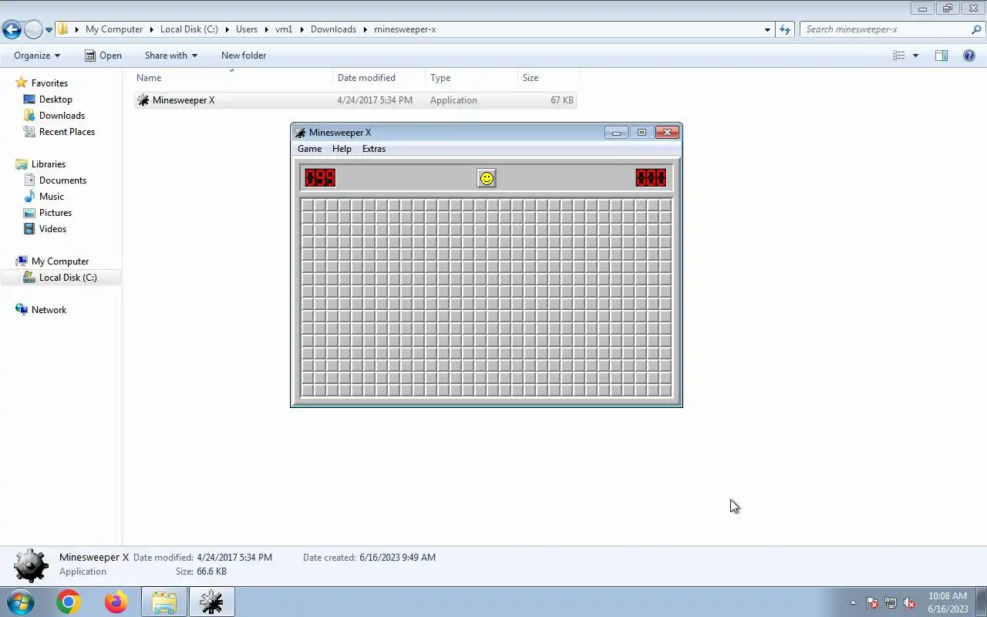Click the Action Center flag tray icon
This screenshot has width=987, height=617.
tap(872, 602)
